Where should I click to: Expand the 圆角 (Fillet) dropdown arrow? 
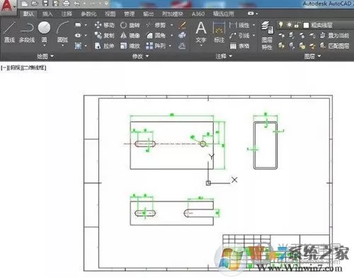[171, 35]
